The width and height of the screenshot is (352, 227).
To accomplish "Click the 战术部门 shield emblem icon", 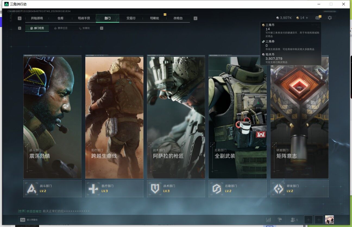I will [155, 189].
